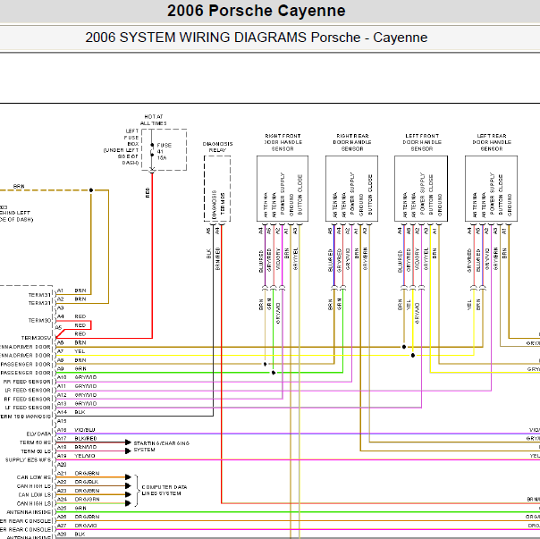Screen dimensions: 540x539
Task: Click the arrowhead on the A21 ORG/BRN wire
Action: (128, 477)
